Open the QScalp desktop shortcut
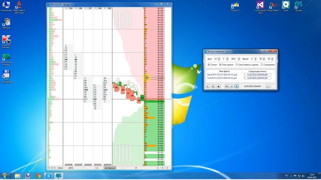Viewport: 321px width, 180px height. click(298, 6)
